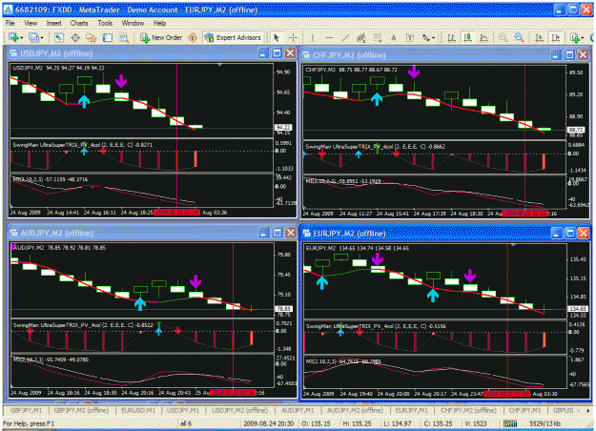Switch to Candlesticks chart mode

[x=467, y=37]
